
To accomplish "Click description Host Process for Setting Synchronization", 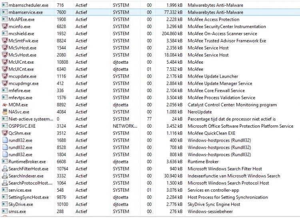I will (228, 197).
